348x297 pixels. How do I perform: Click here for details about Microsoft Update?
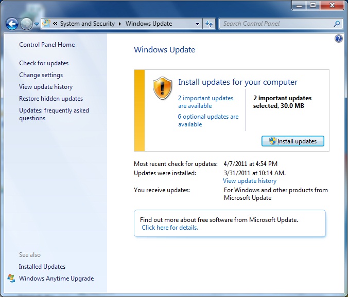point(170,228)
